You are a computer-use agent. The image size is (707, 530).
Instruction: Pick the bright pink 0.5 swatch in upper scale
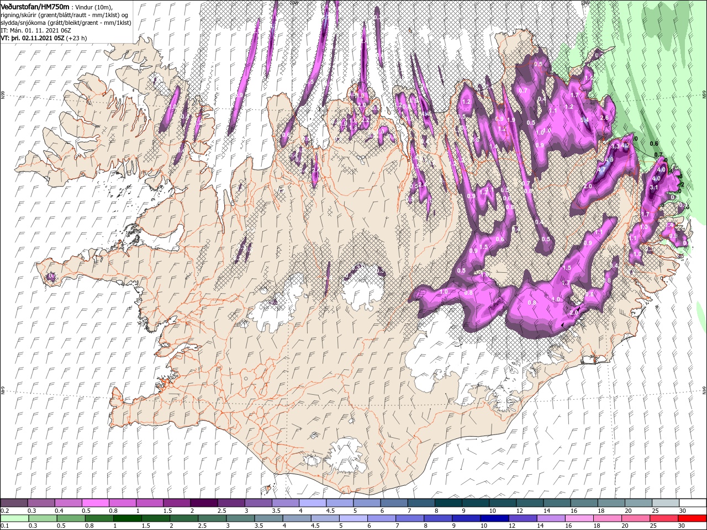(x=95, y=503)
